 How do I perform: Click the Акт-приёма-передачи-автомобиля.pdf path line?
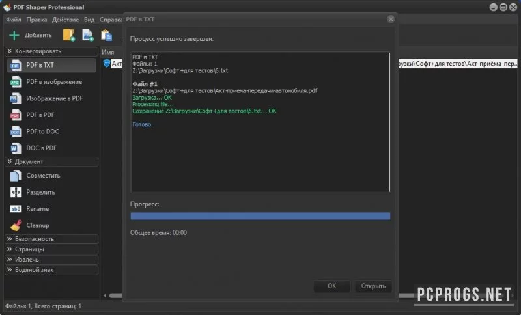[x=225, y=90]
